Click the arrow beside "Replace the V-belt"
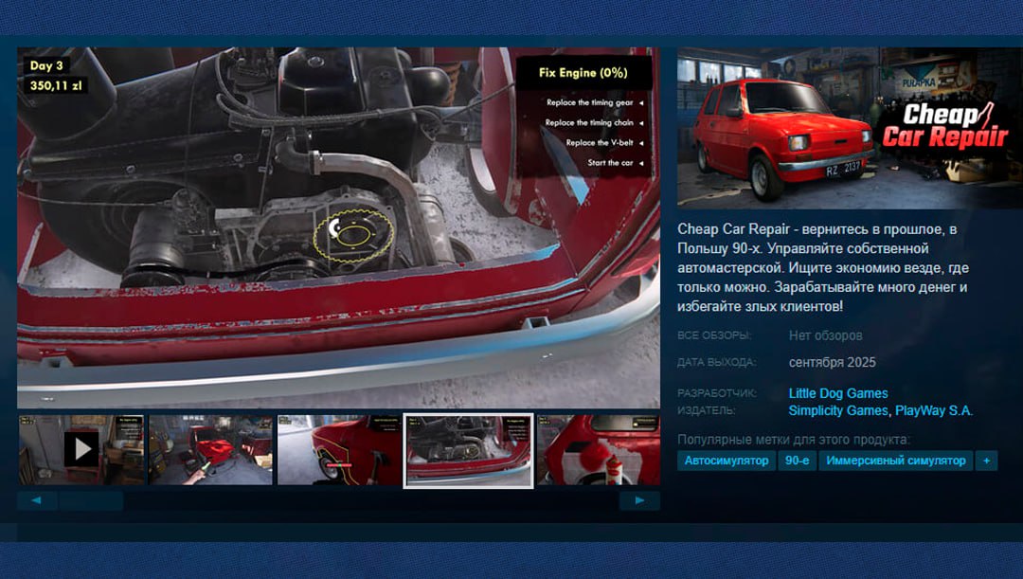 pyautogui.click(x=644, y=142)
